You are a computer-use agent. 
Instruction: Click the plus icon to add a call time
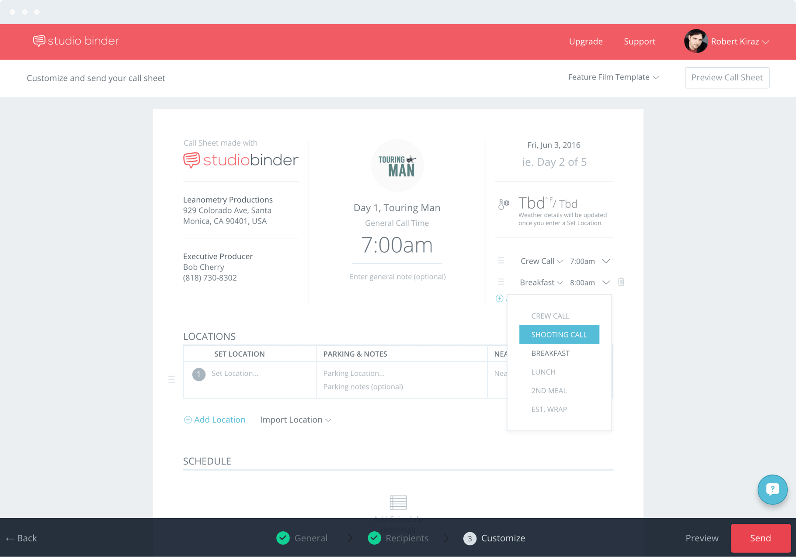tap(499, 299)
